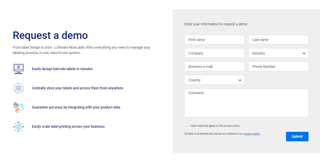Submit the demo request form
Image resolution: width=329 pixels, height=161 pixels.
click(297, 136)
